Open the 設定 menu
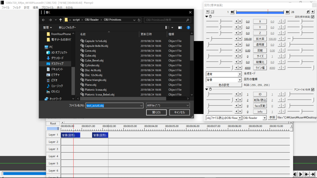 pyautogui.click(x=27, y=8)
